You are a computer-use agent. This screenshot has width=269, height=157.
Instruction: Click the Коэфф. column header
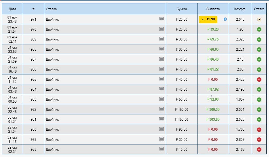[x=240, y=9]
